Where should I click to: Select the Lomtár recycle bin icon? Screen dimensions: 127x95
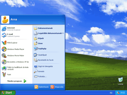tap(120, 80)
